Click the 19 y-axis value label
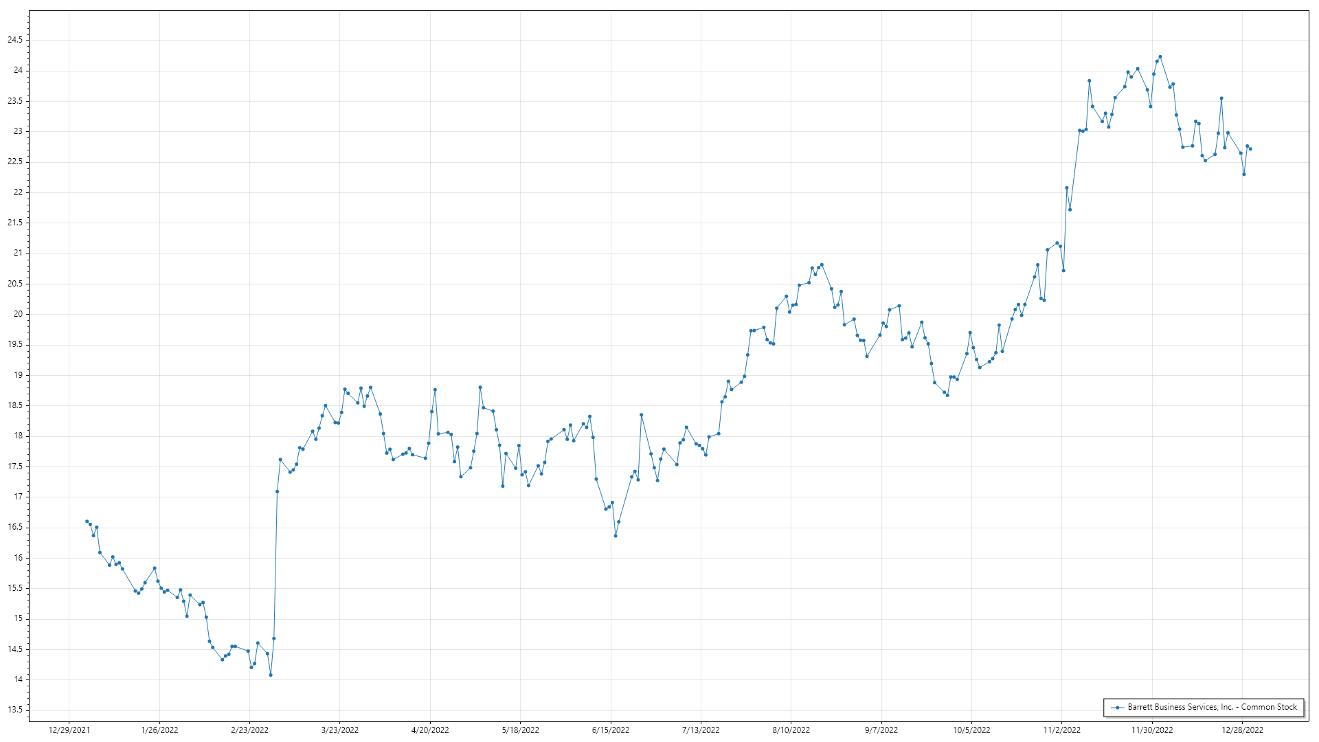 point(18,375)
